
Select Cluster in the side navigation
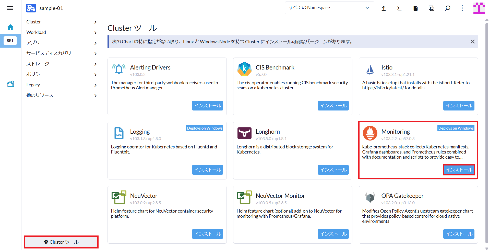coord(33,22)
